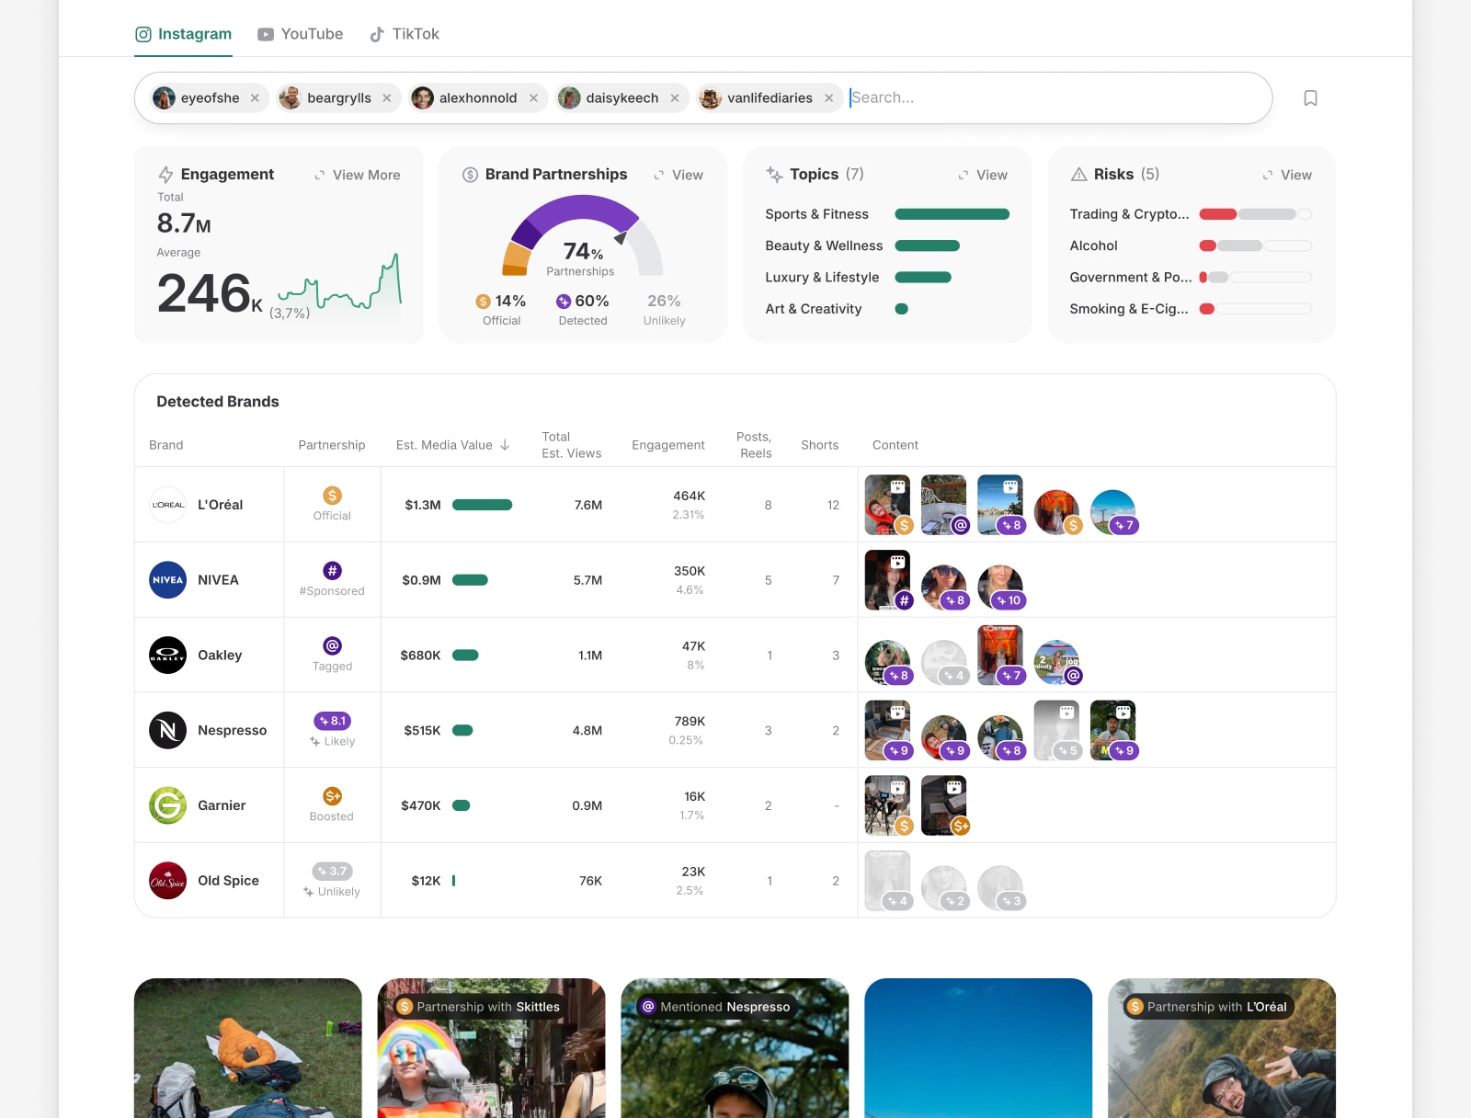Open first L'Oréal content thumbnail
Viewport: 1471px width, 1118px height.
[887, 505]
